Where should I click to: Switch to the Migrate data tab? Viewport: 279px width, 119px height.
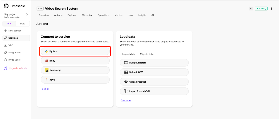pos(146,54)
